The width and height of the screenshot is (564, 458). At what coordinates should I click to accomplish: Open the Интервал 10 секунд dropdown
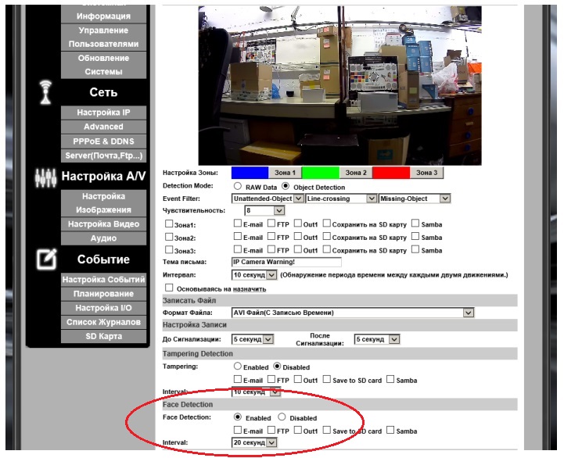pos(254,275)
